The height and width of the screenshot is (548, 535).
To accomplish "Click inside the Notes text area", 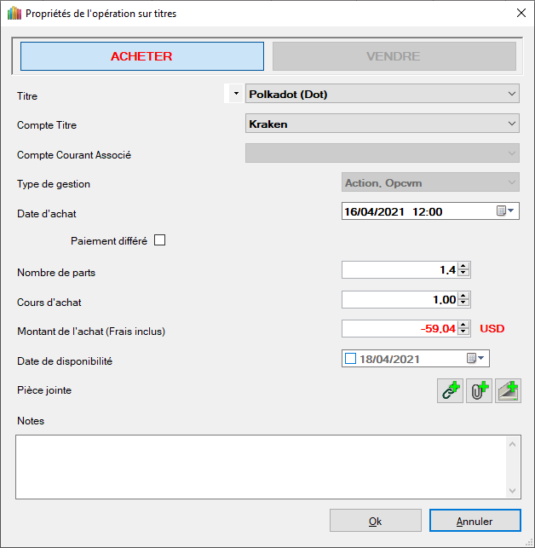I will pos(260,466).
